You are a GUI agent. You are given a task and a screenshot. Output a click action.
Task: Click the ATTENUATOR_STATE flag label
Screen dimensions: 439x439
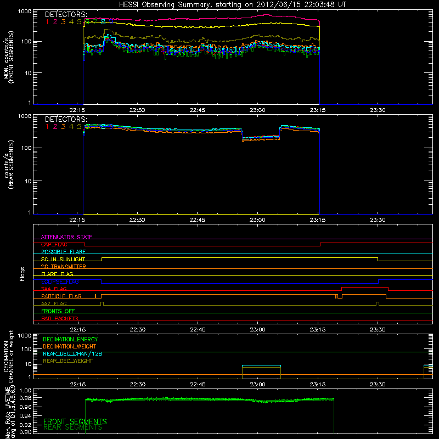(x=66, y=237)
